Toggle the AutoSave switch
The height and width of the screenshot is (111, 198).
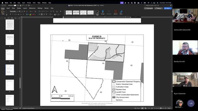[15, 6]
